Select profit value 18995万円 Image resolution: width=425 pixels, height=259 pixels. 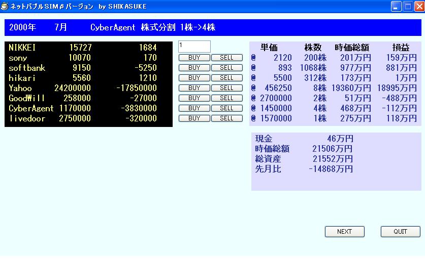[x=397, y=88]
